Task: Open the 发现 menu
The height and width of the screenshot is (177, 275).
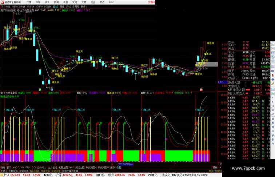Action: [x=75, y=2]
